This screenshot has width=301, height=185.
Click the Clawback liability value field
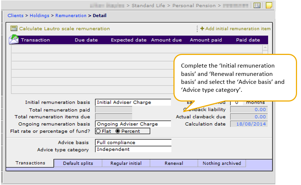click(x=249, y=109)
